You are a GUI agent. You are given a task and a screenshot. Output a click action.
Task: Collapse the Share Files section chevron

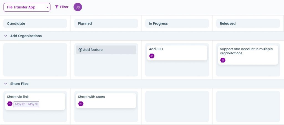click(6, 84)
